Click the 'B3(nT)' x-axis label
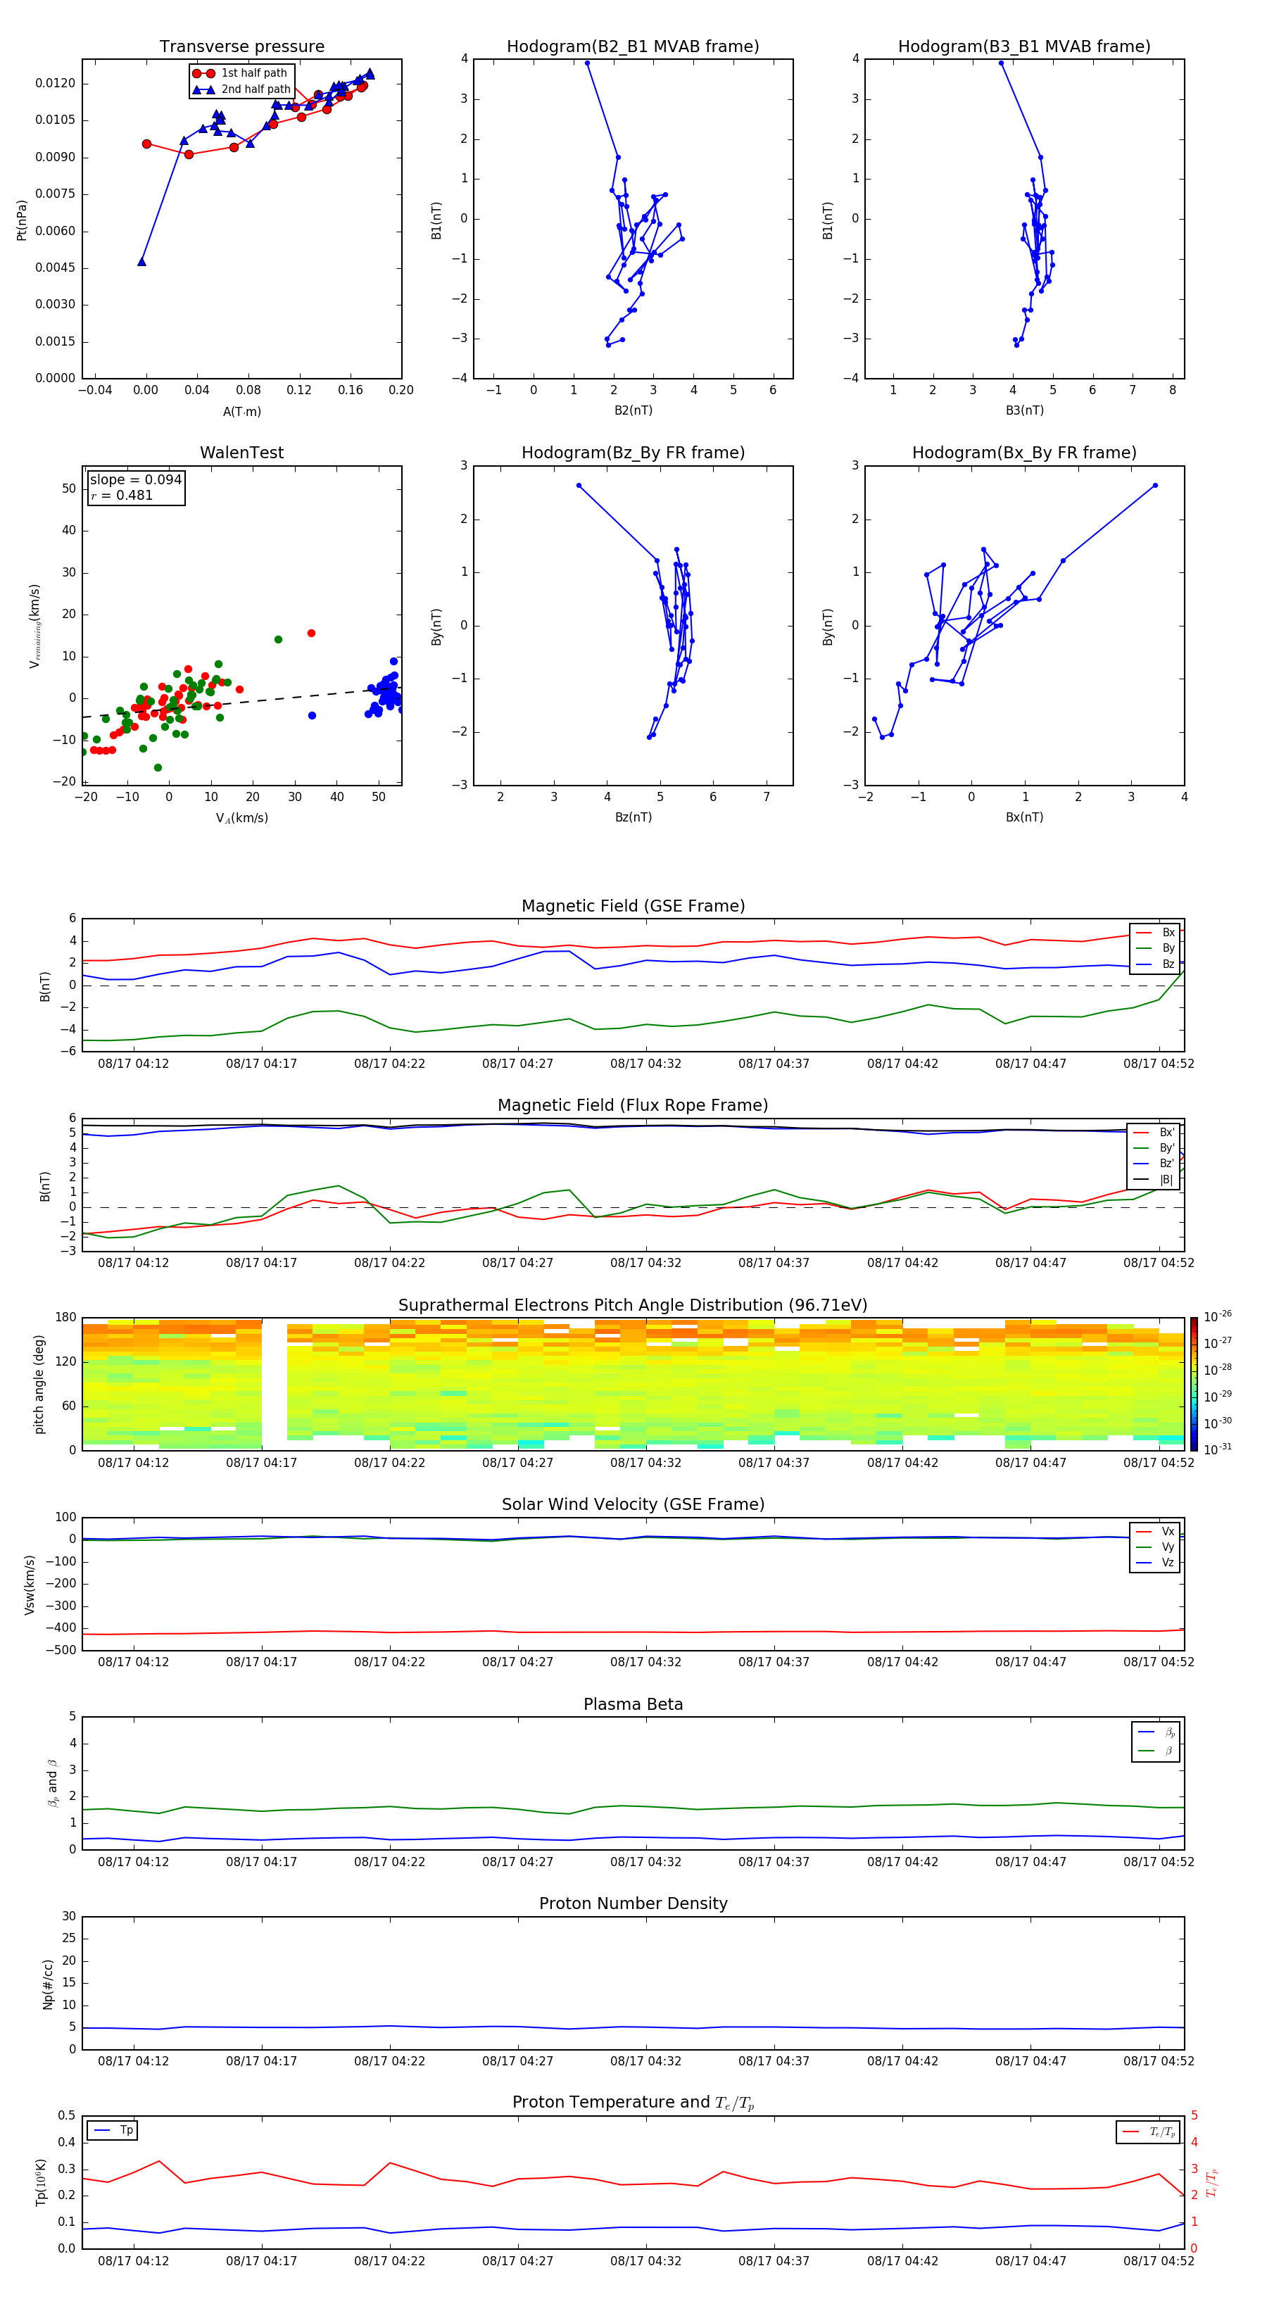The width and height of the screenshot is (1267, 2323). 1024,410
